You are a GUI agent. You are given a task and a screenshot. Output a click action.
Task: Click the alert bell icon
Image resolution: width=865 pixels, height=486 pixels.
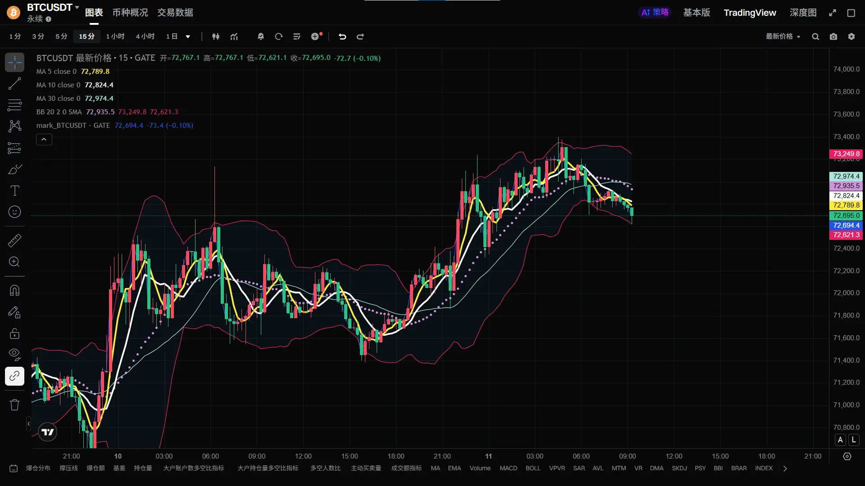[x=260, y=36]
